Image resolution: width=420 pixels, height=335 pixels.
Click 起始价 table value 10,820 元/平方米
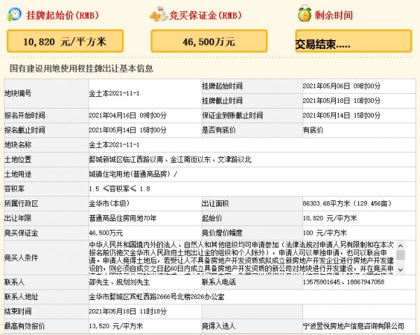[330, 219]
